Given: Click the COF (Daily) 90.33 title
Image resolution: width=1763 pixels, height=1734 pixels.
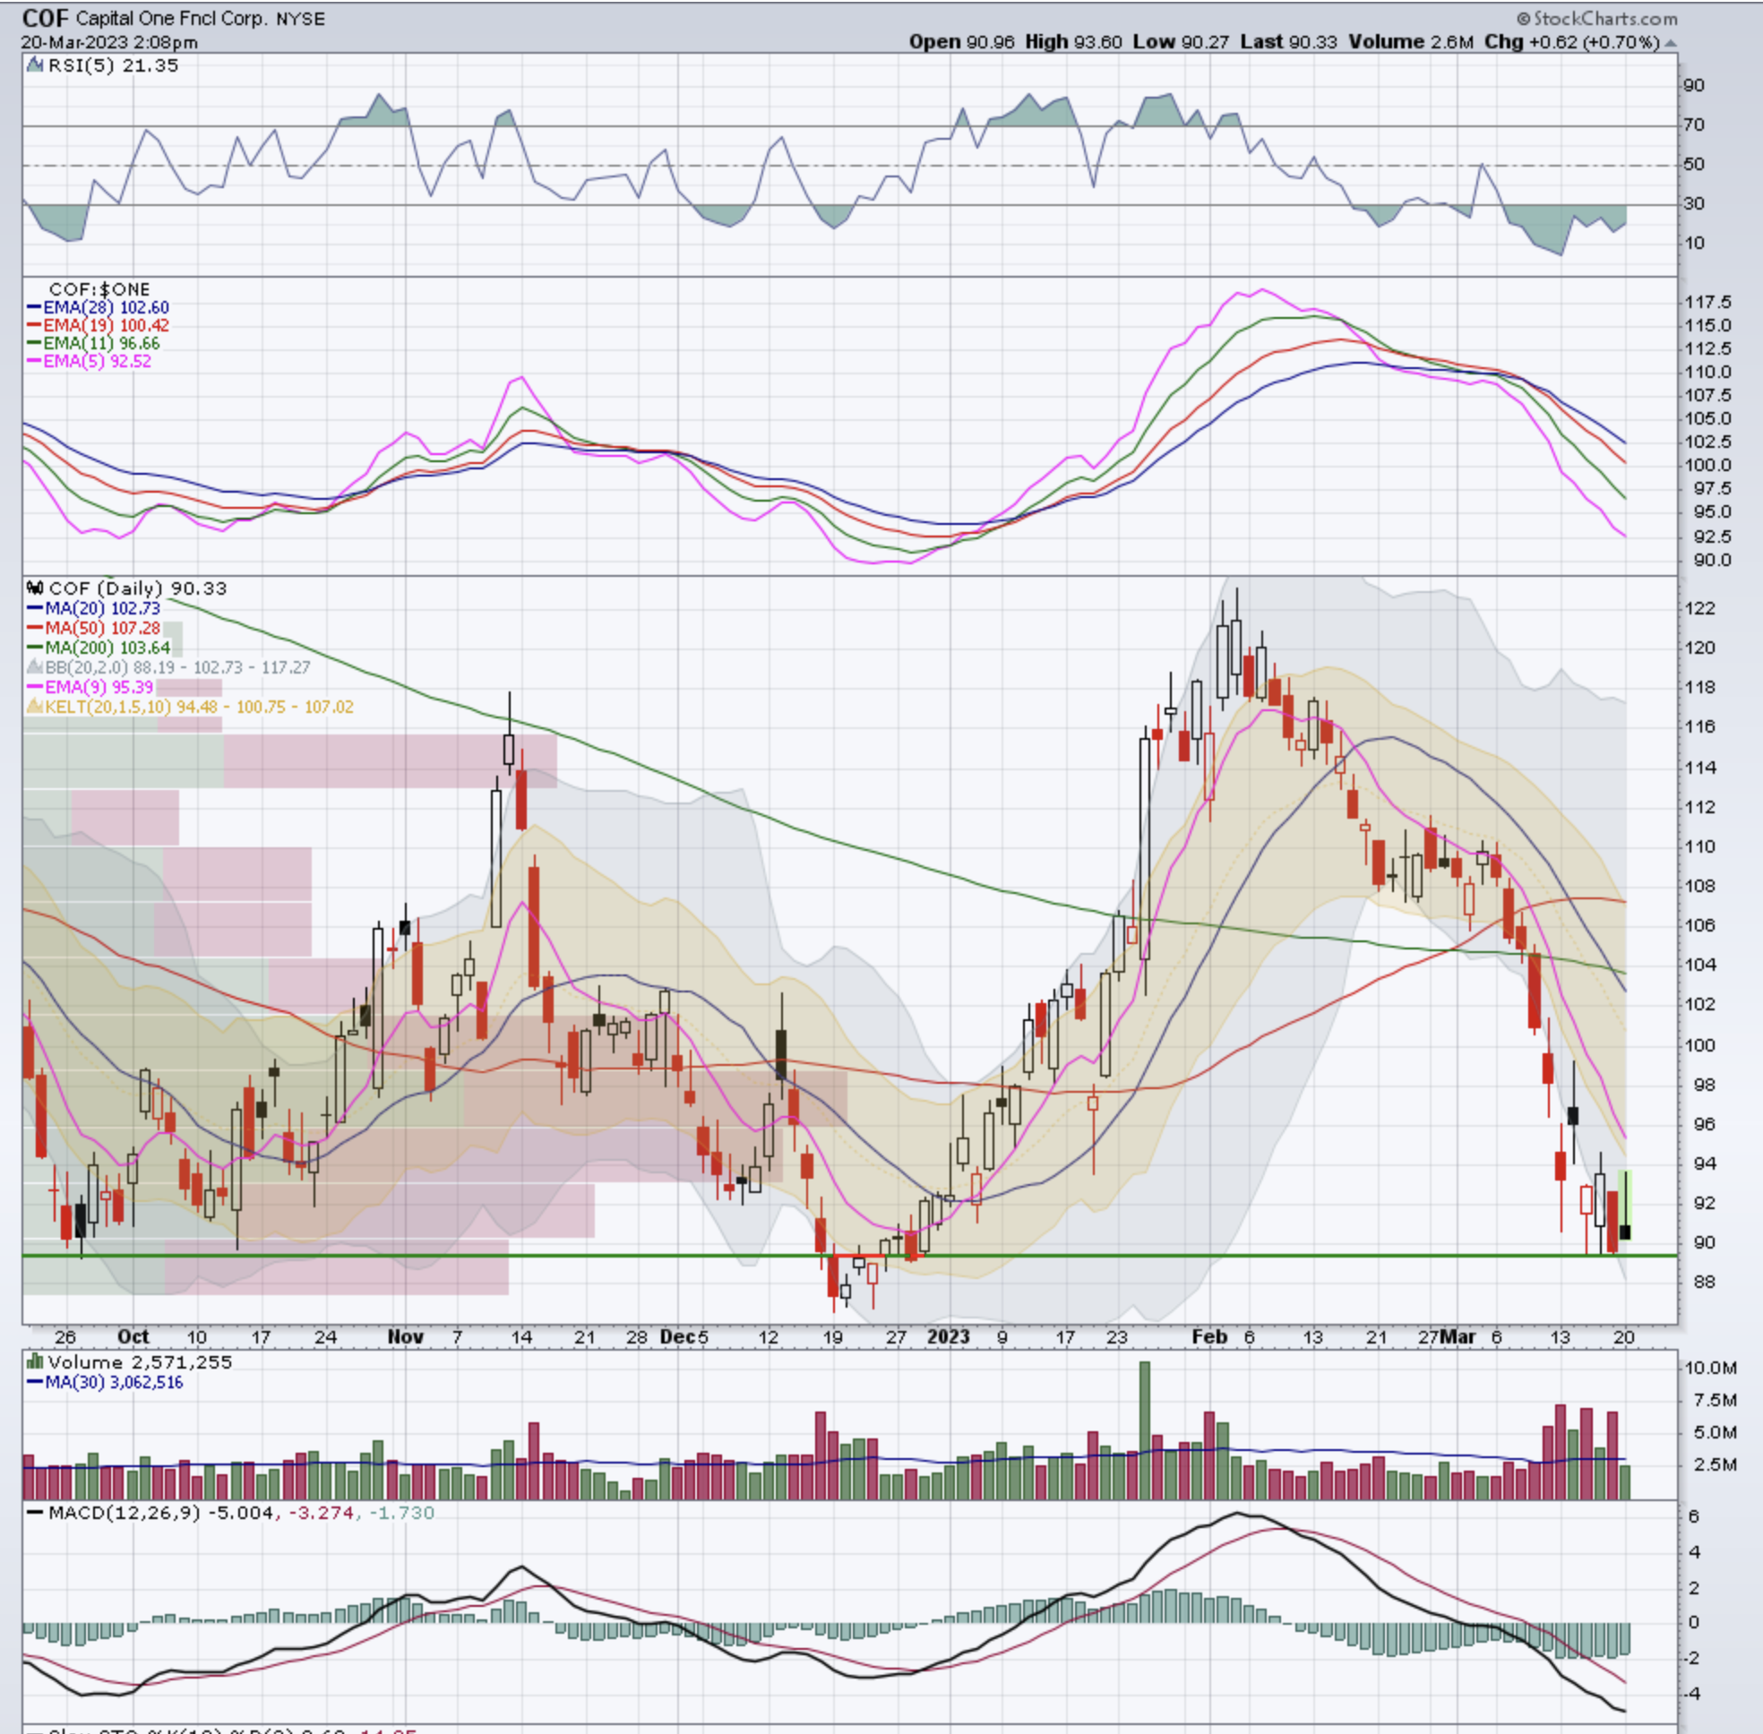Looking at the screenshot, I should 138,588.
